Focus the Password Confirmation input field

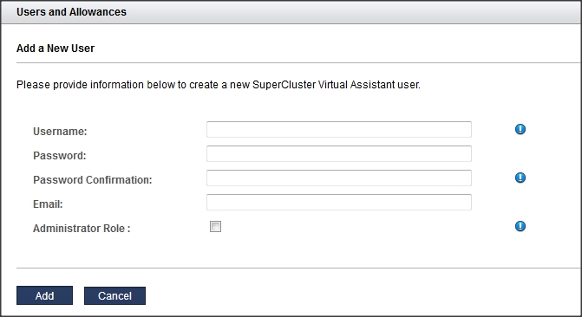tap(339, 178)
